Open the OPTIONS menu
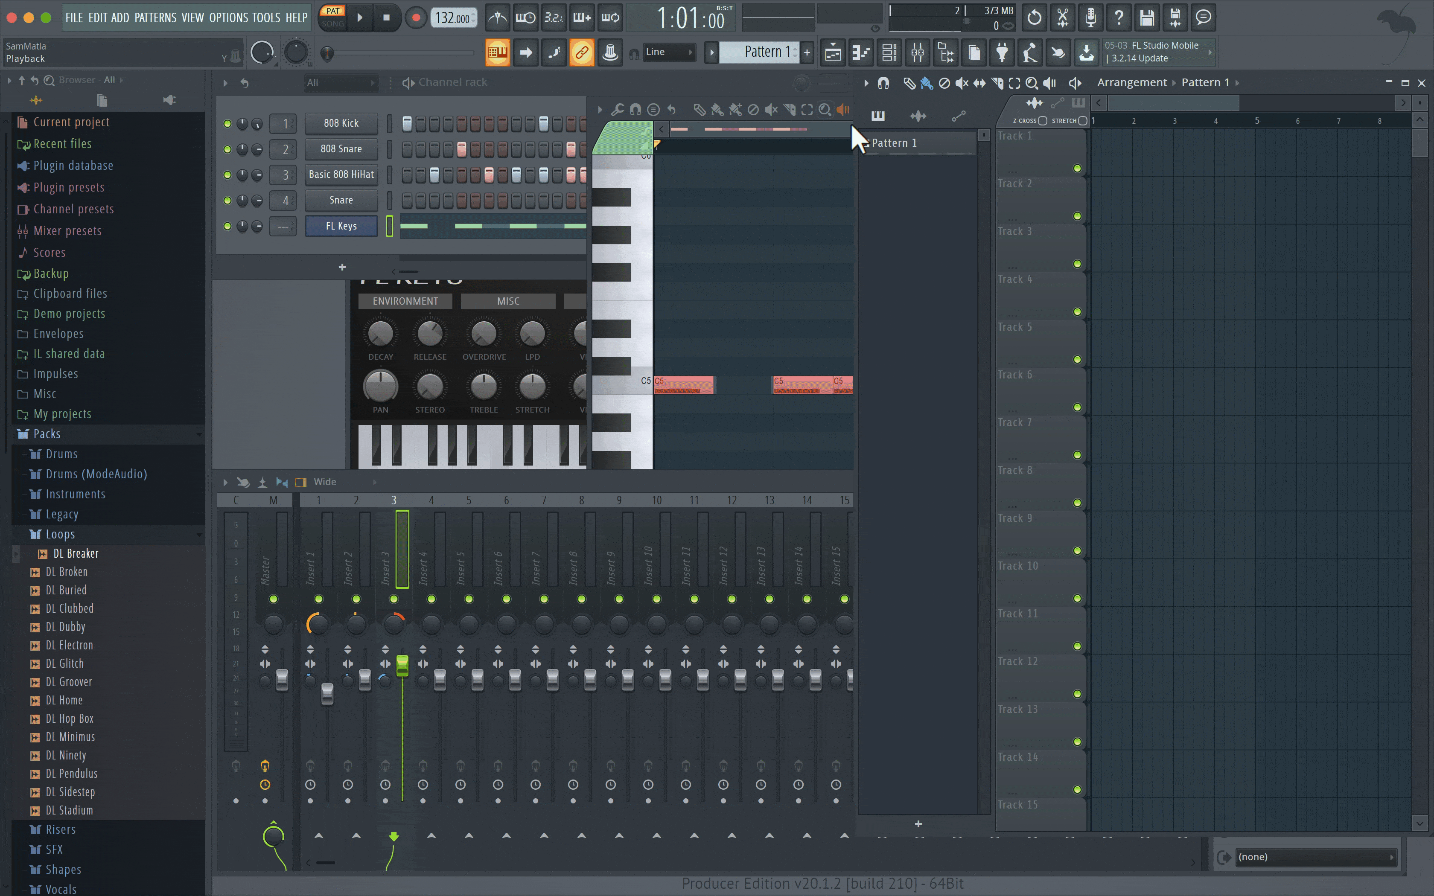 tap(229, 18)
